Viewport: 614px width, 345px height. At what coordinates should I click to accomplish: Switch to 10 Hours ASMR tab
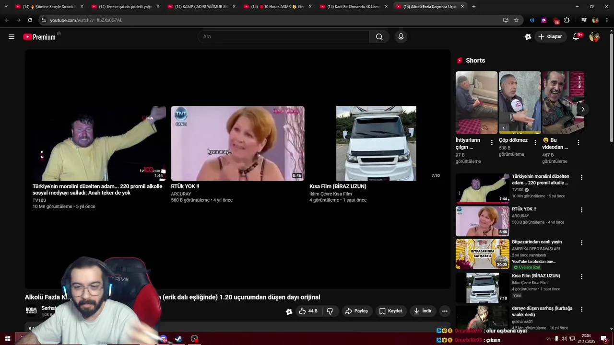(x=277, y=7)
